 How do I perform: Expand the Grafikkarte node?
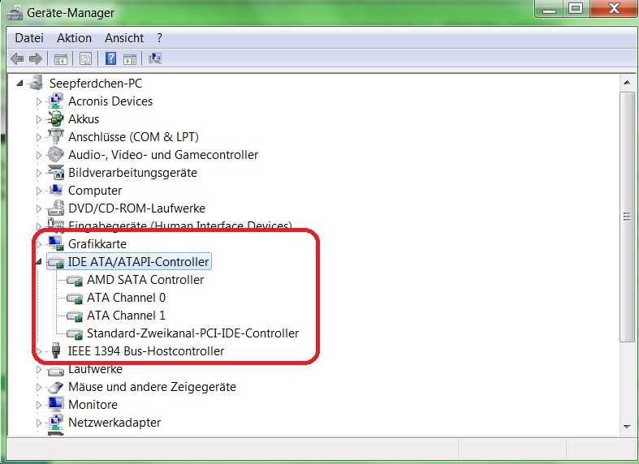tap(39, 244)
